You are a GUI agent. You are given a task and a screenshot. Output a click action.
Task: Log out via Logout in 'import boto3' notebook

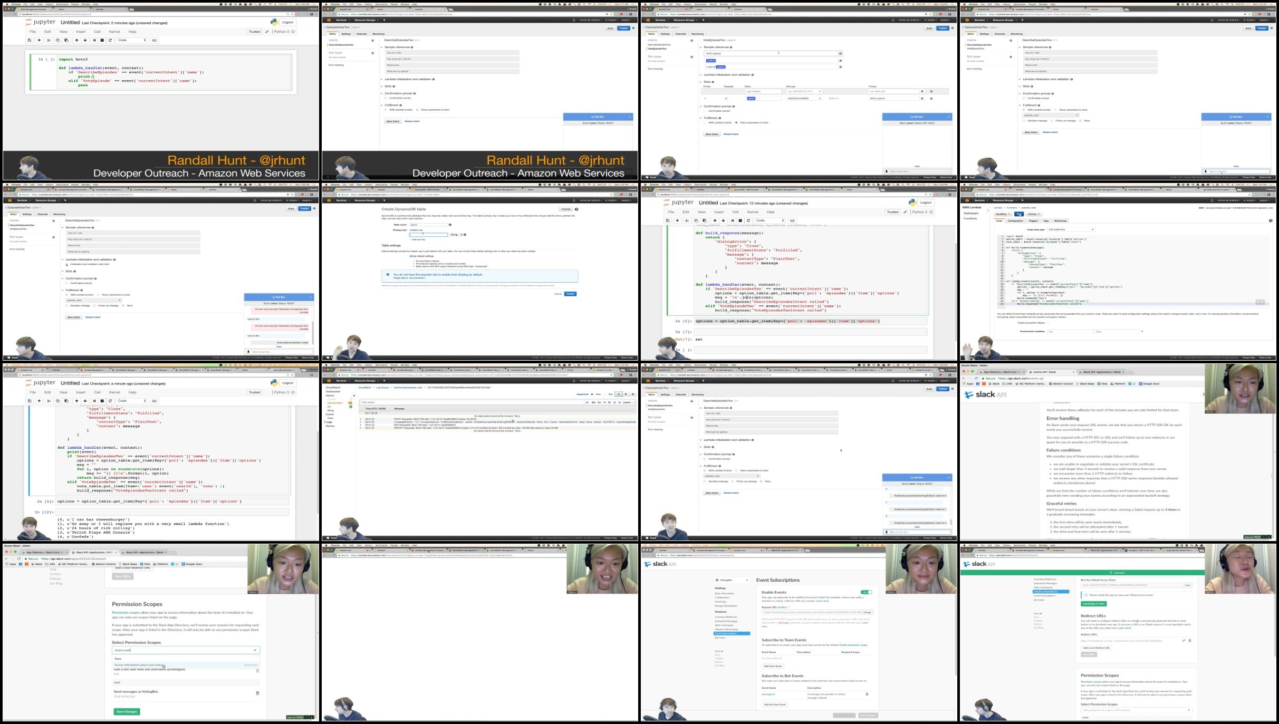click(287, 22)
